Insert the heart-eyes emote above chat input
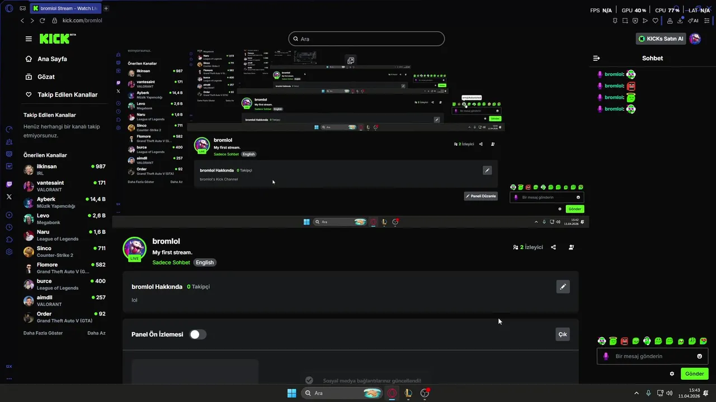716x402 pixels. [703, 341]
